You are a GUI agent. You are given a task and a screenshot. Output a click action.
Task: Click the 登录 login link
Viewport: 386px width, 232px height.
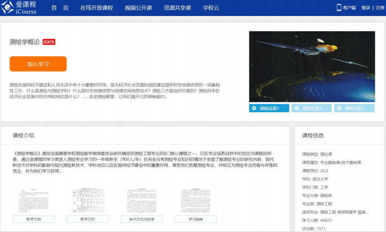(366, 8)
